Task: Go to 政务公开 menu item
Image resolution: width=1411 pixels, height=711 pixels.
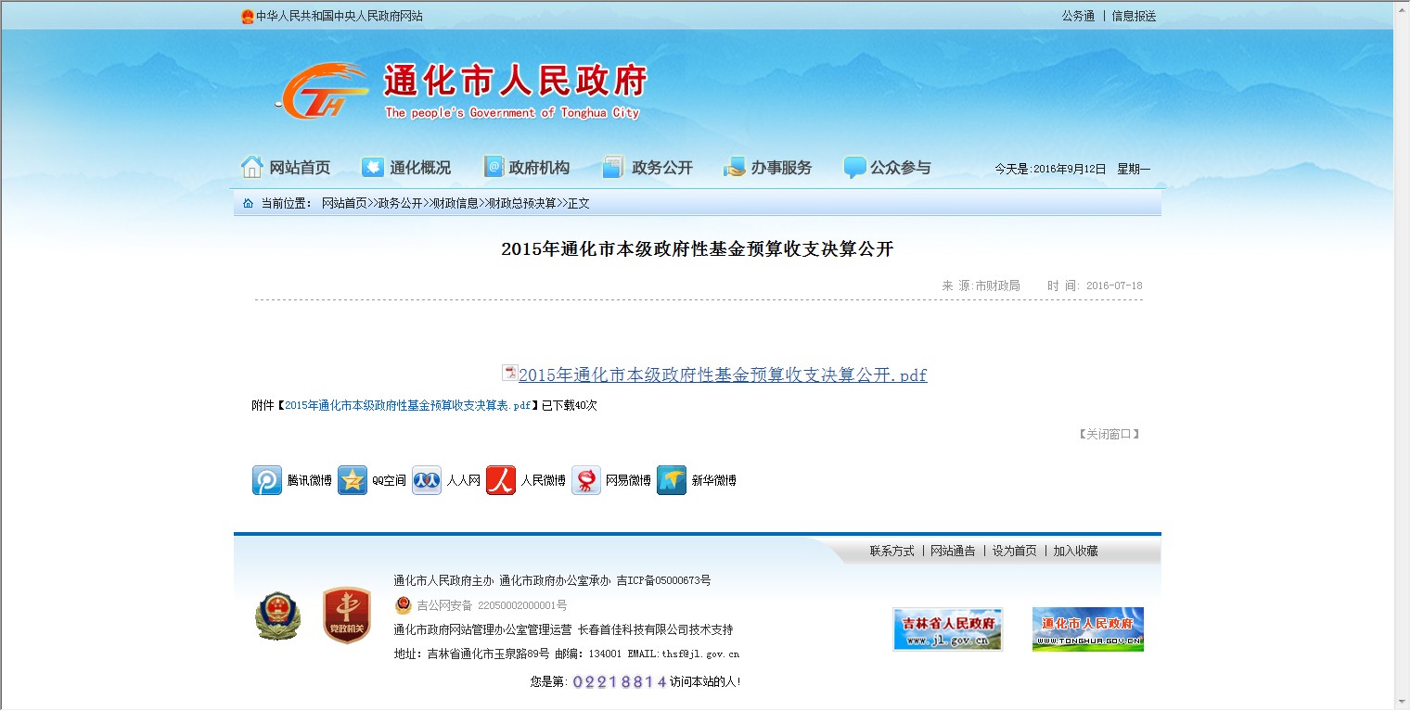Action: [648, 168]
